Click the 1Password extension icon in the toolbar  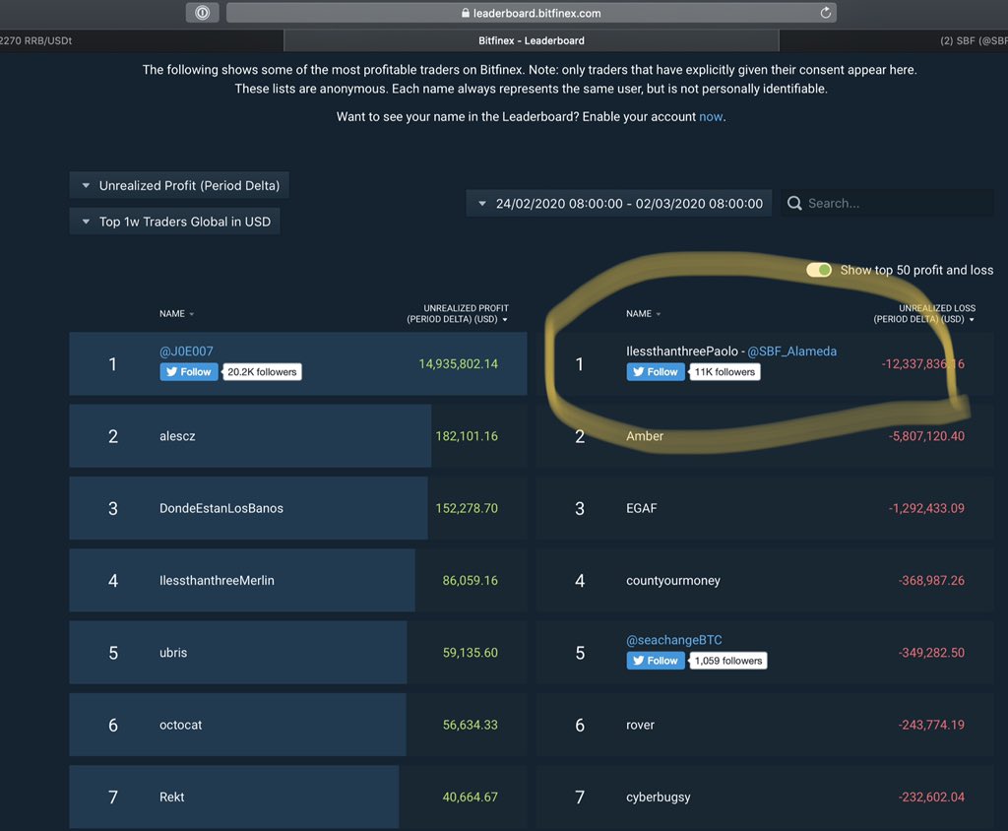click(x=202, y=12)
